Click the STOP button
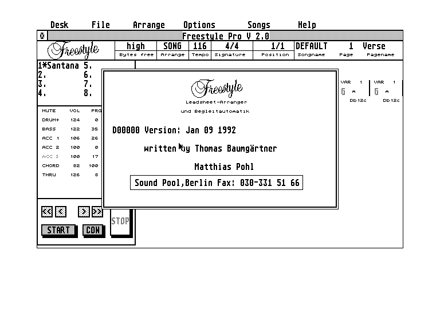 point(120,221)
